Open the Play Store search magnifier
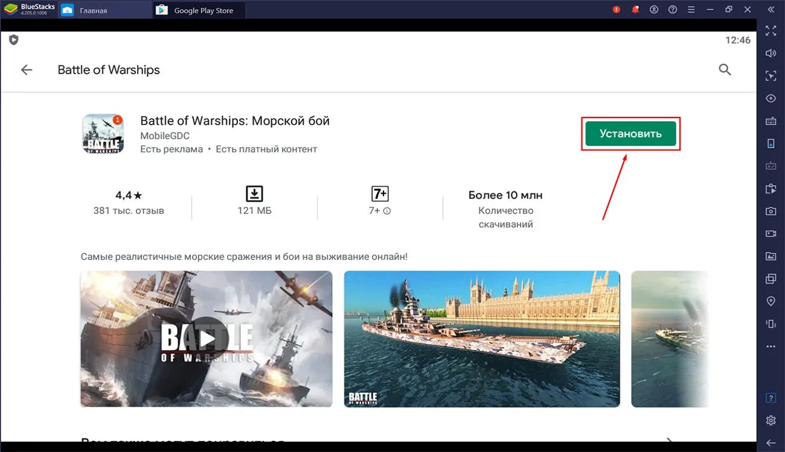Image resolution: width=785 pixels, height=452 pixels. 725,70
